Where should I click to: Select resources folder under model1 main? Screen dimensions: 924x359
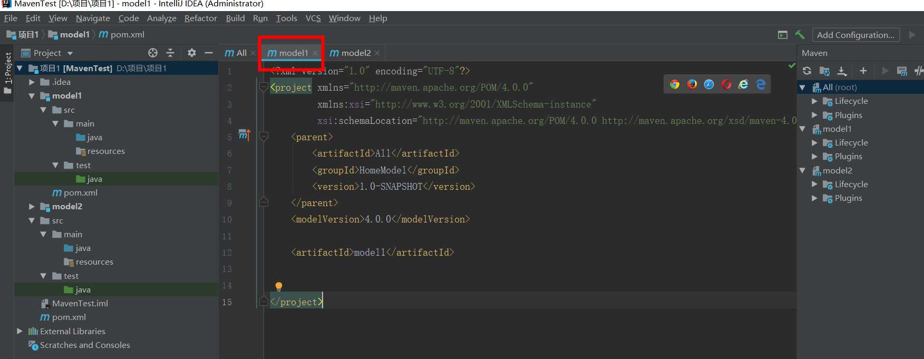pos(100,151)
